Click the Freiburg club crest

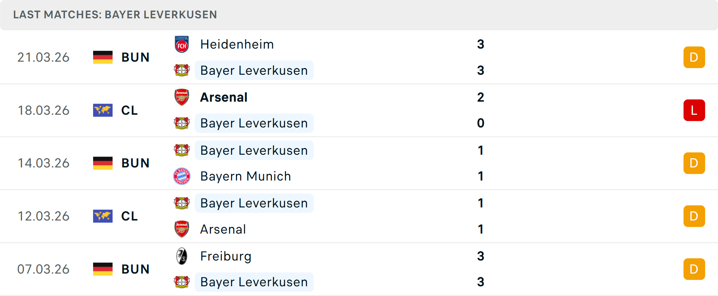click(182, 256)
